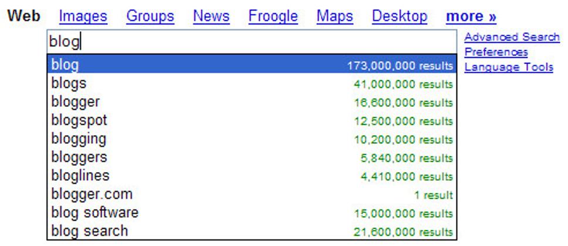Click into the search box containing 'blog'
The width and height of the screenshot is (568, 246).
252,42
